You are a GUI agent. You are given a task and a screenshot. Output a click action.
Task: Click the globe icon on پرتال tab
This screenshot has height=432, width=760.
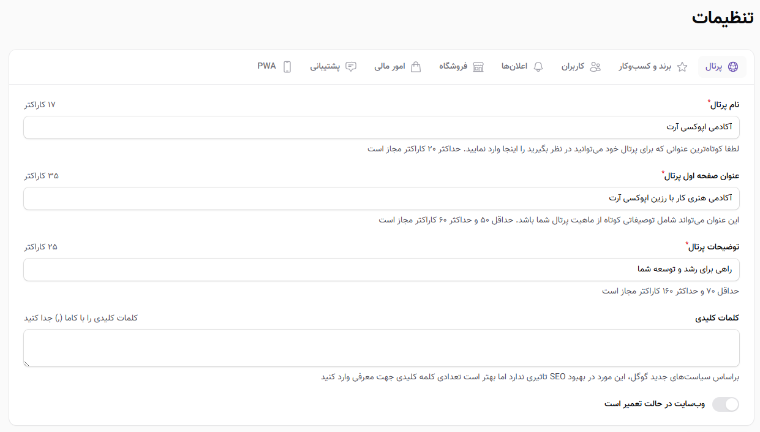(x=733, y=67)
